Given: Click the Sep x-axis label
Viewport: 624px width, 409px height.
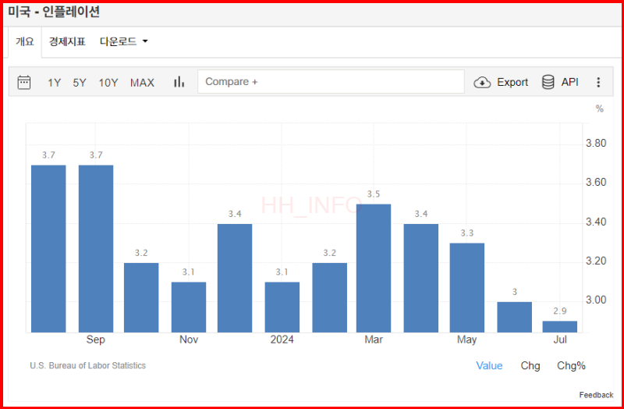Looking at the screenshot, I should [96, 340].
